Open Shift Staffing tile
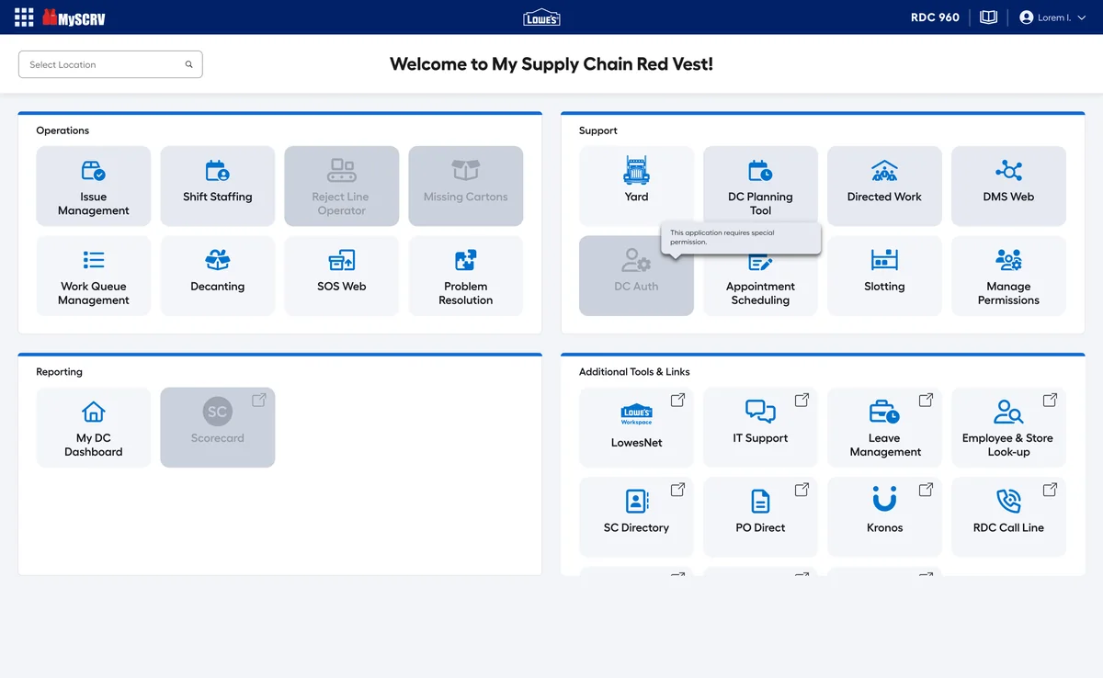The height and width of the screenshot is (678, 1103). 218,186
